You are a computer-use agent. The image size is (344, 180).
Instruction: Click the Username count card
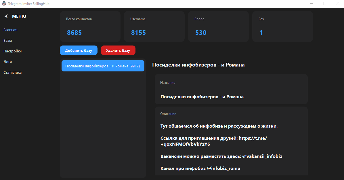[154, 26]
